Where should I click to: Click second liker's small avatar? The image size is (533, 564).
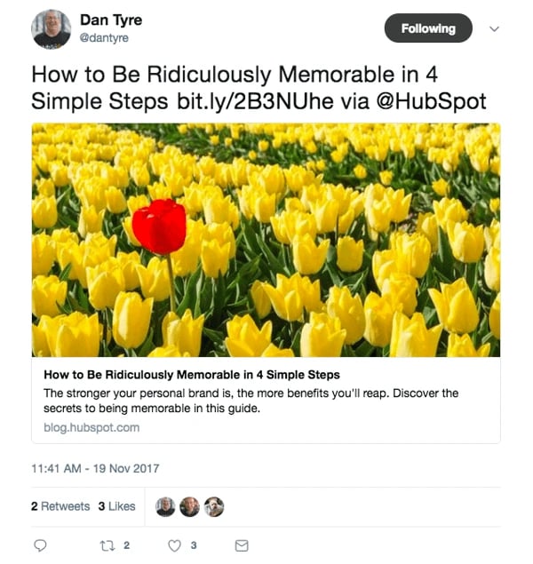(189, 506)
